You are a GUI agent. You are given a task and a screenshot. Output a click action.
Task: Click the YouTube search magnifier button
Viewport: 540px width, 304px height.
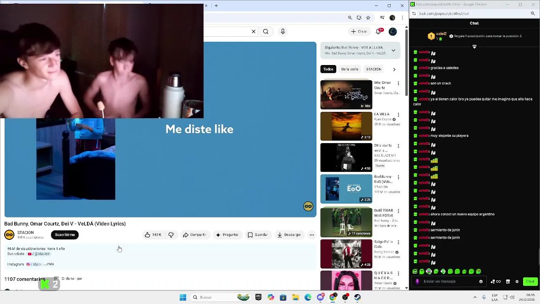pyautogui.click(x=266, y=31)
